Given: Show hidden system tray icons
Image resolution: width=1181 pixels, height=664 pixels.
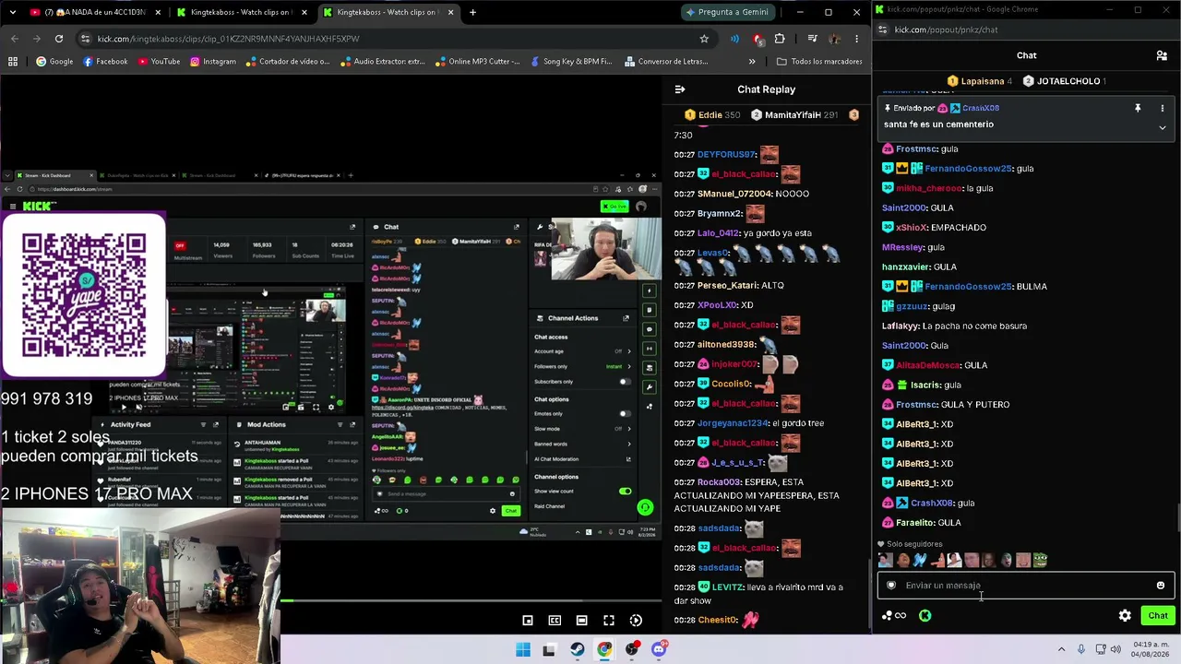Looking at the screenshot, I should [1059, 649].
